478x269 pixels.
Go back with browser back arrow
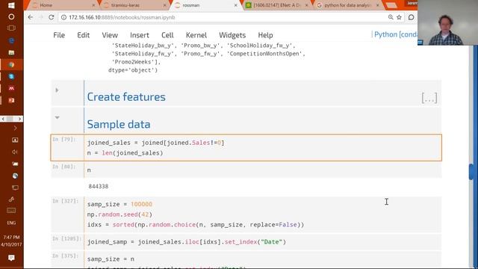(30, 17)
